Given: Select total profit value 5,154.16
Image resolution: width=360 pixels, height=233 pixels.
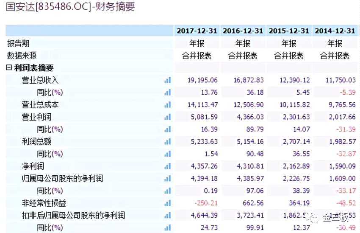Looking at the screenshot, I should point(250,141).
